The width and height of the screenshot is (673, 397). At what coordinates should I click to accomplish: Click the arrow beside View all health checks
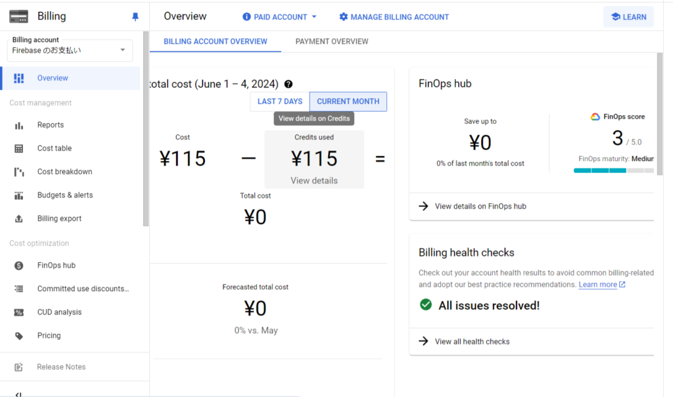[x=424, y=341]
